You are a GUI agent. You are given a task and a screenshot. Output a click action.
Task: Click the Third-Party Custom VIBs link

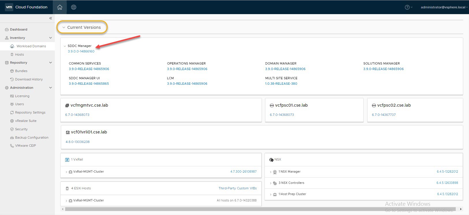point(237,188)
